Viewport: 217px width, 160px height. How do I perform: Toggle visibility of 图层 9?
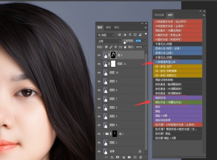[x=99, y=81]
